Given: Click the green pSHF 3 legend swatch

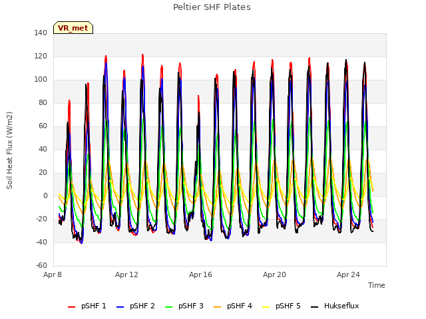Looking at the screenshot, I should tap(168, 307).
